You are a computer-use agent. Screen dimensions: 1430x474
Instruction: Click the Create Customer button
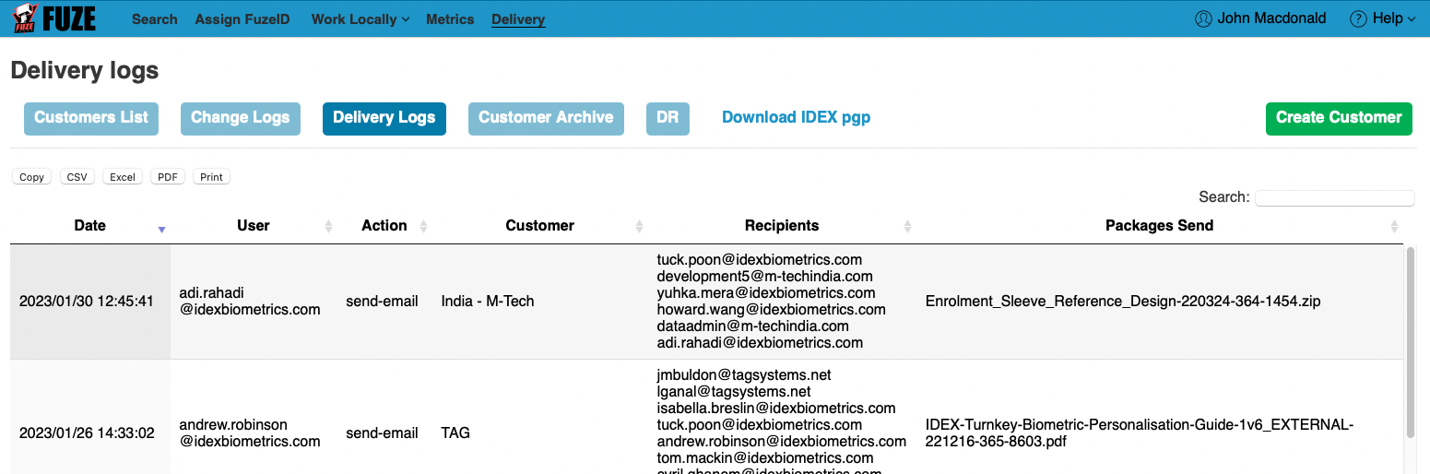click(1339, 118)
